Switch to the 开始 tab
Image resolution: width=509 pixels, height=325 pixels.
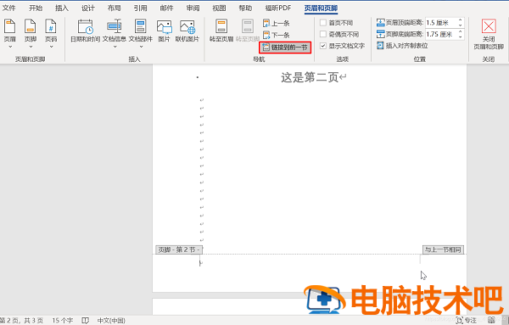36,8
